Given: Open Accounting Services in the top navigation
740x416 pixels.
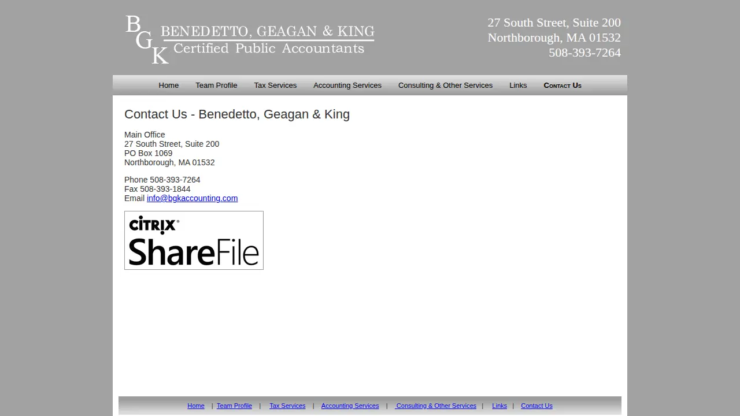Looking at the screenshot, I should coord(347,86).
